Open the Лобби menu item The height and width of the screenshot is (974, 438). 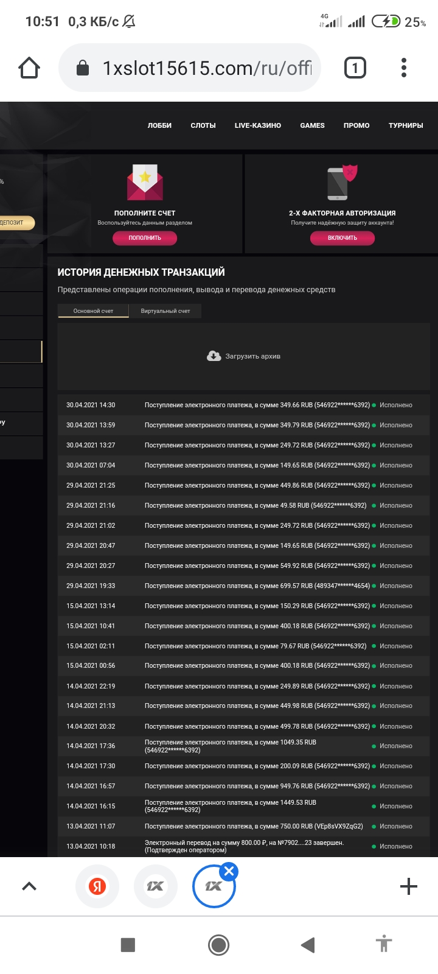(x=159, y=125)
